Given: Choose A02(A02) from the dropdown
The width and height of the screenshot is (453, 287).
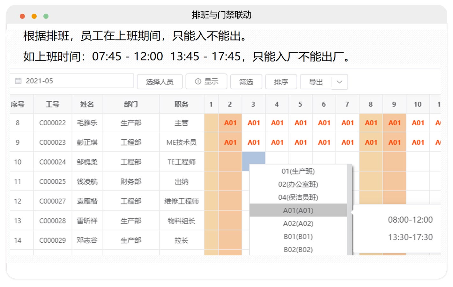Looking at the screenshot, I should pyautogui.click(x=298, y=224).
